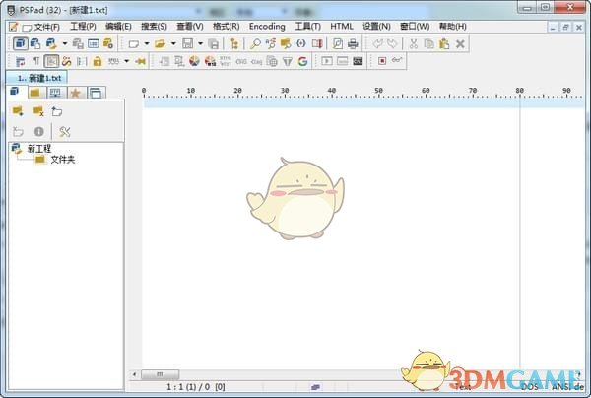Screen dimensions: 591x398
Task: Open the 工具(T) menu
Action: 307,27
